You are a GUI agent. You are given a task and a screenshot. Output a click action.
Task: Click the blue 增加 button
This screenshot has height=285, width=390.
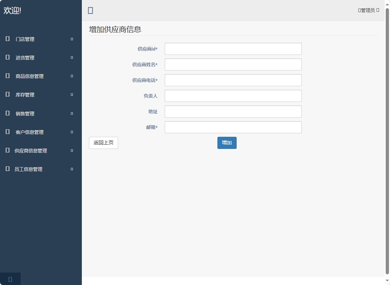pos(227,143)
